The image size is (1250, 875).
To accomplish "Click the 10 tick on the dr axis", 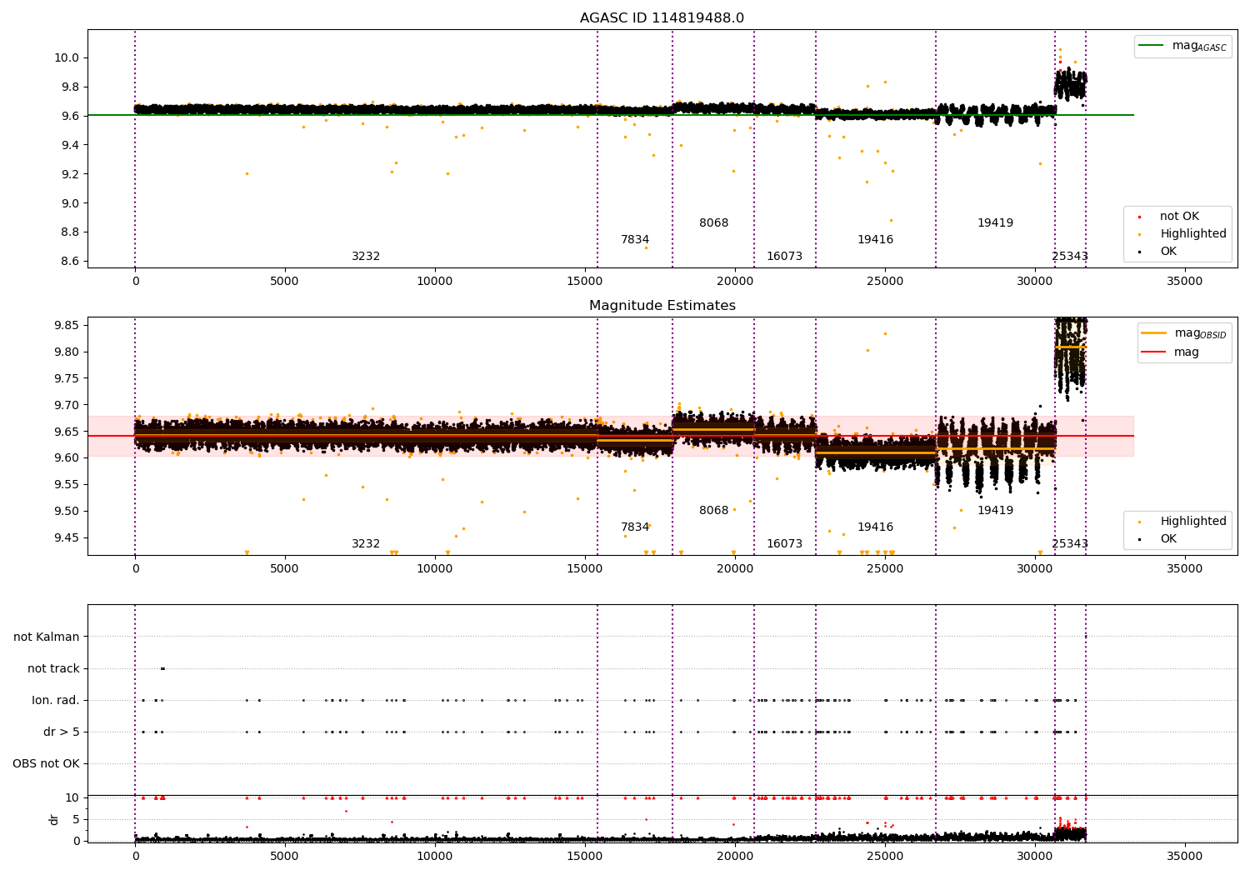I will pos(73,798).
